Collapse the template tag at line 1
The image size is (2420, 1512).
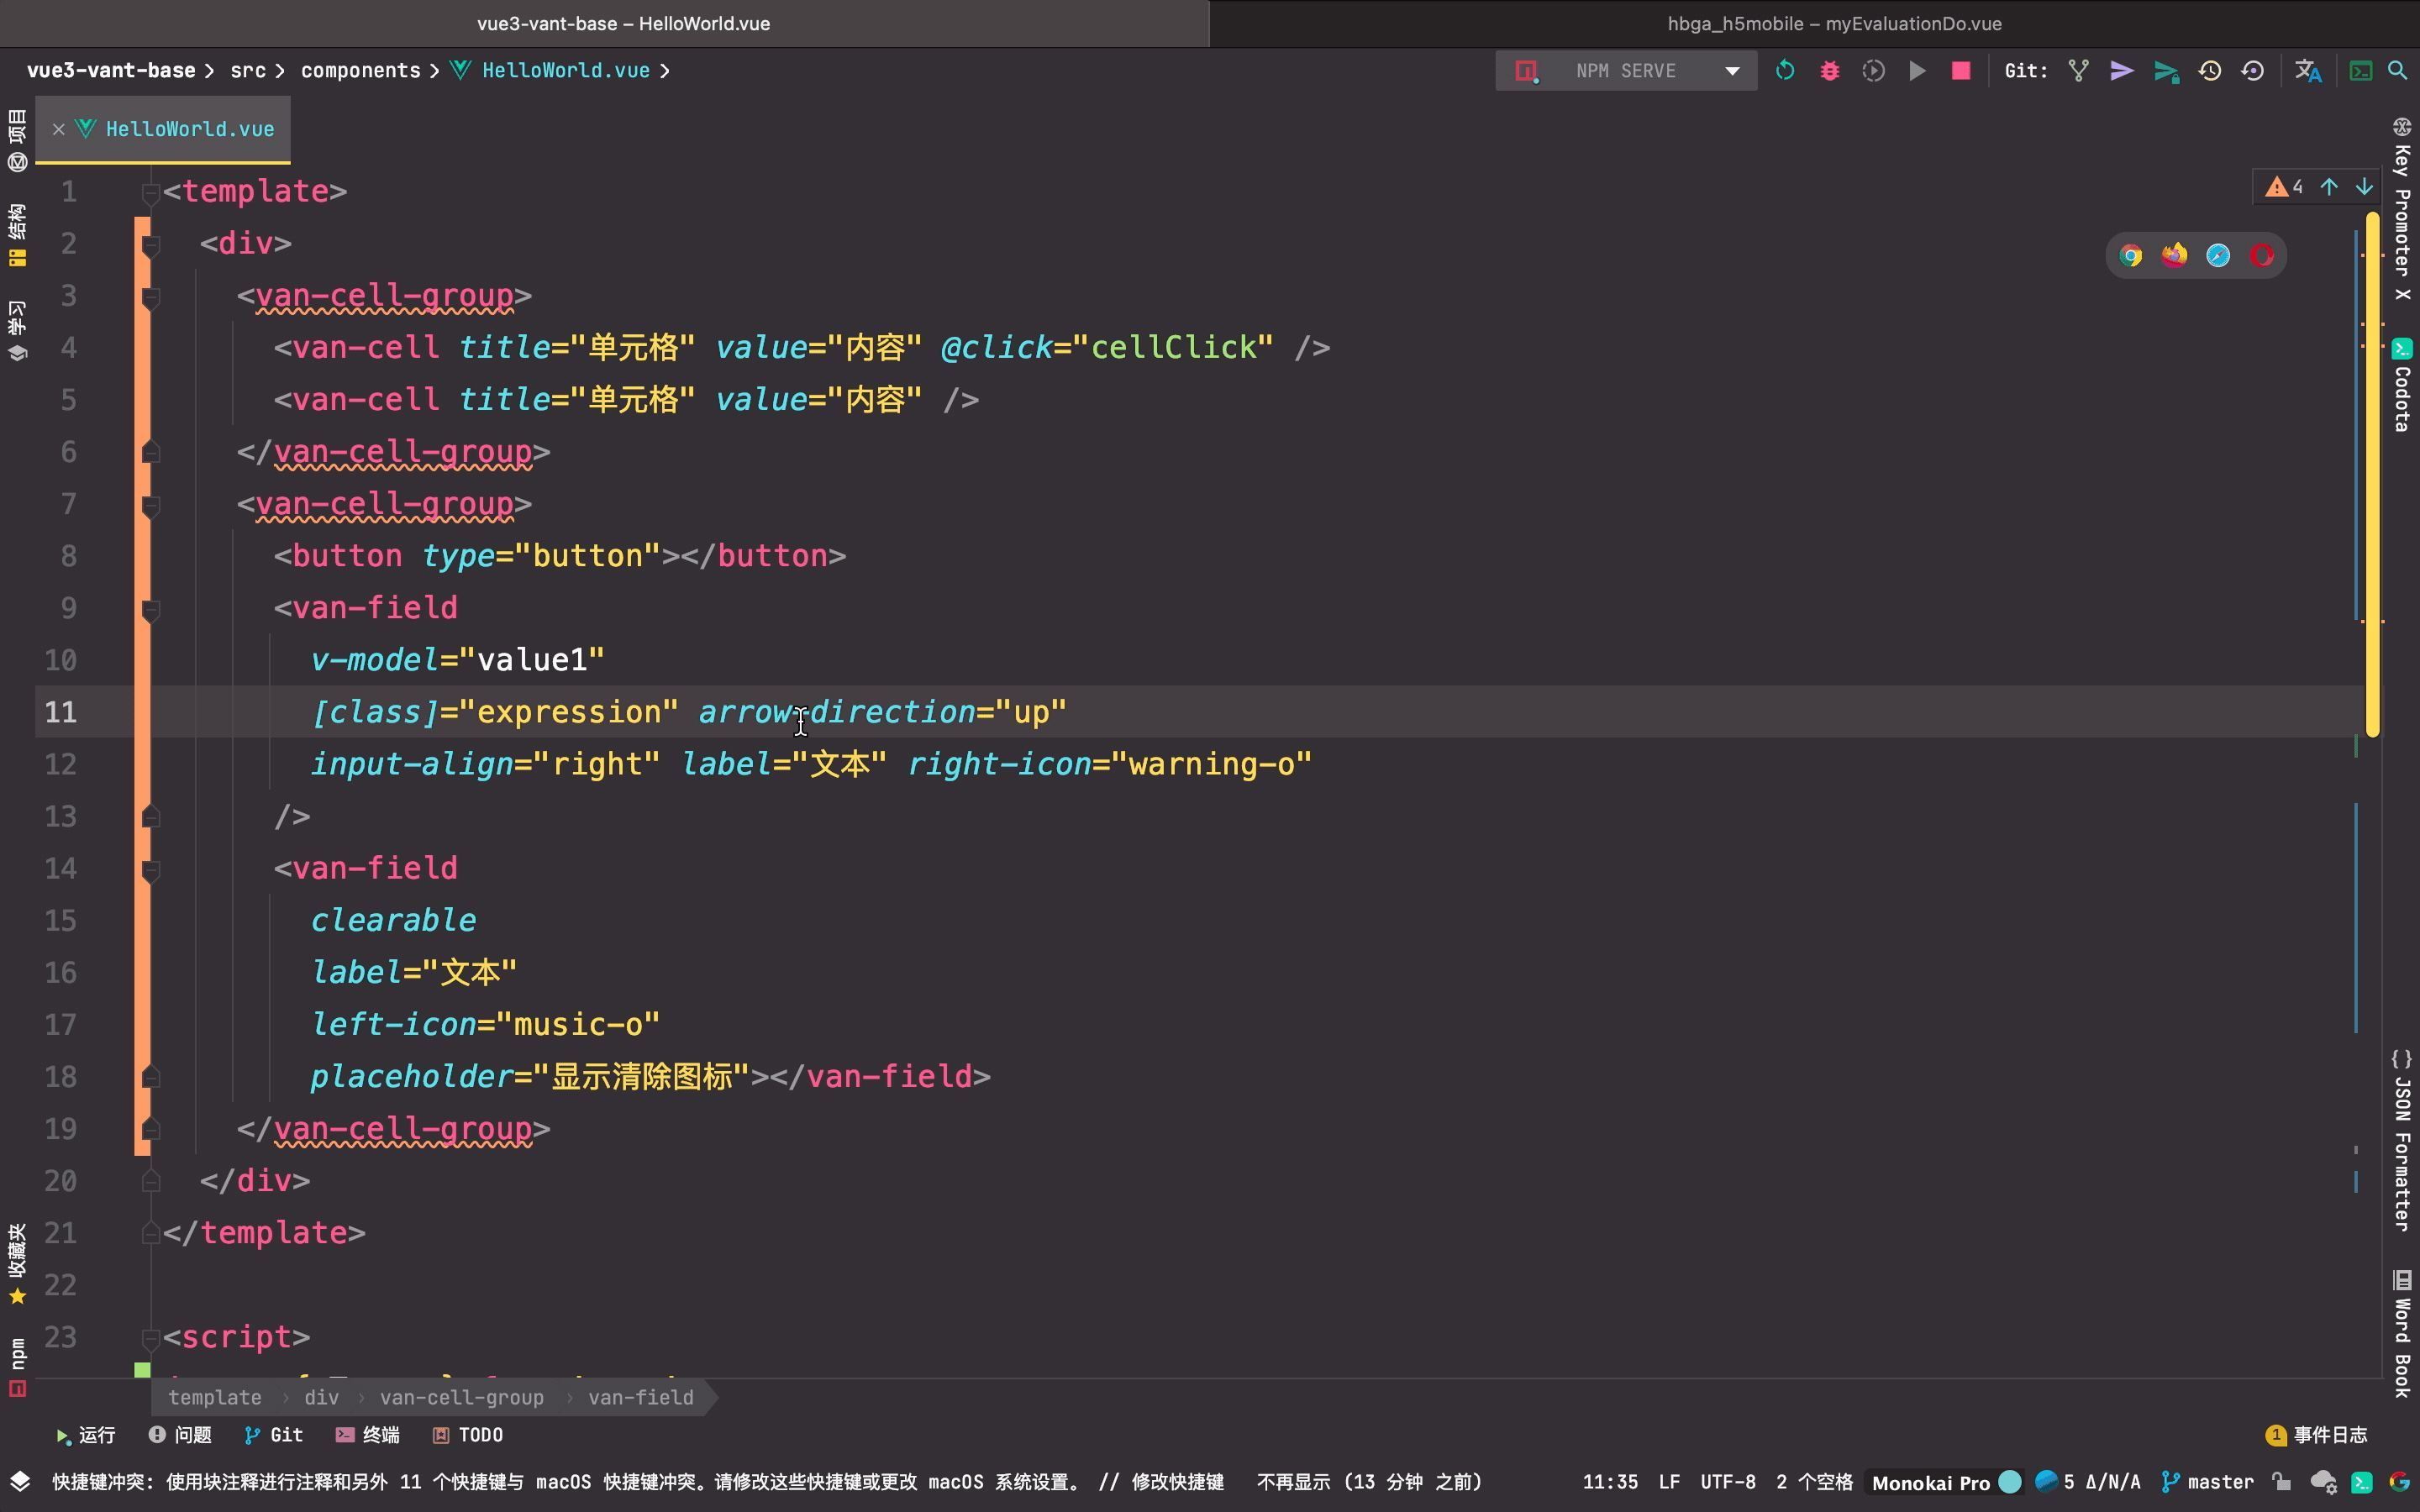click(x=151, y=192)
